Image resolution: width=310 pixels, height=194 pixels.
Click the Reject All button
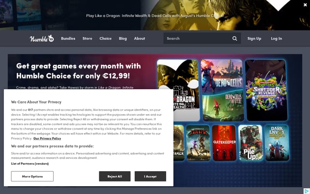coord(115,176)
